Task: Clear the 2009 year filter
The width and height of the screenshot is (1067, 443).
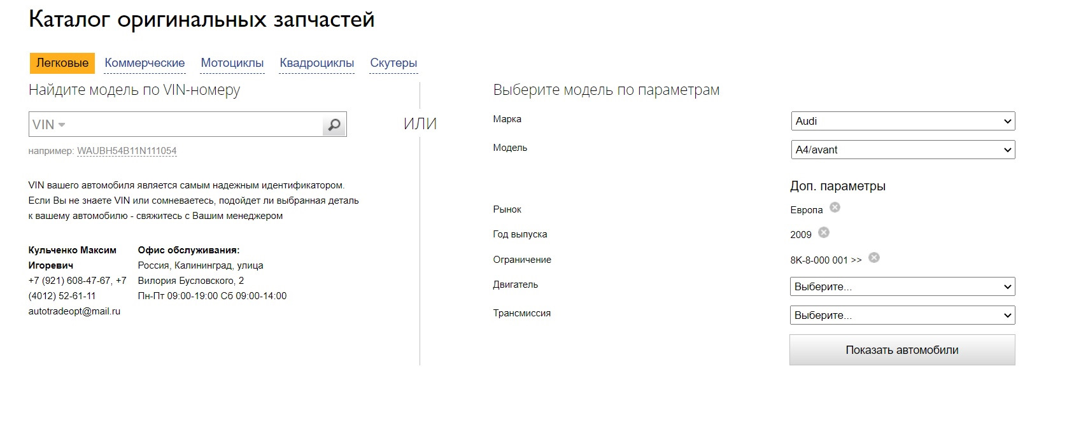Action: pyautogui.click(x=823, y=232)
